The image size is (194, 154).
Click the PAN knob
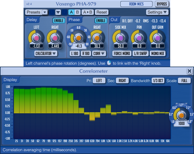click(x=139, y=38)
